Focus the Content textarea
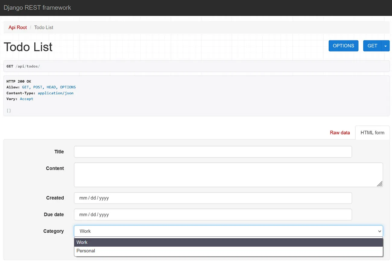 pos(228,175)
